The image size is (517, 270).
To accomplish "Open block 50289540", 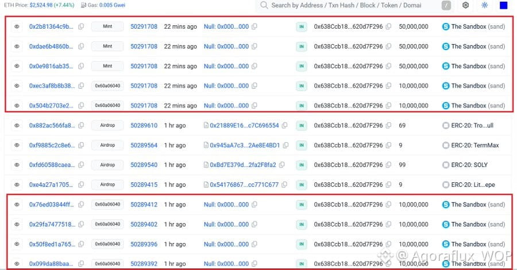I will tap(144, 165).
